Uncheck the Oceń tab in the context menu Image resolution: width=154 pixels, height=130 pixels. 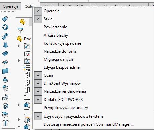tap(38, 75)
